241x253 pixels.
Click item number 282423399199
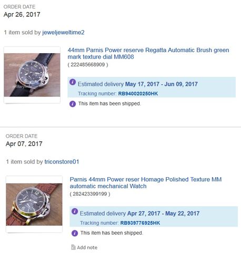tap(90, 194)
